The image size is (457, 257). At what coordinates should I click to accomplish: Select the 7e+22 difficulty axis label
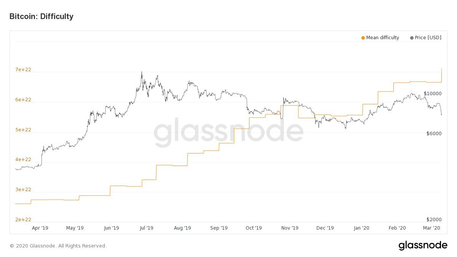(23, 70)
